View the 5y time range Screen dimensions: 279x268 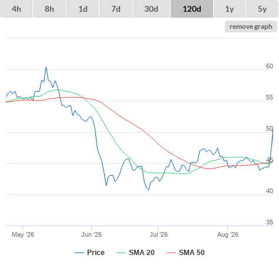(262, 9)
